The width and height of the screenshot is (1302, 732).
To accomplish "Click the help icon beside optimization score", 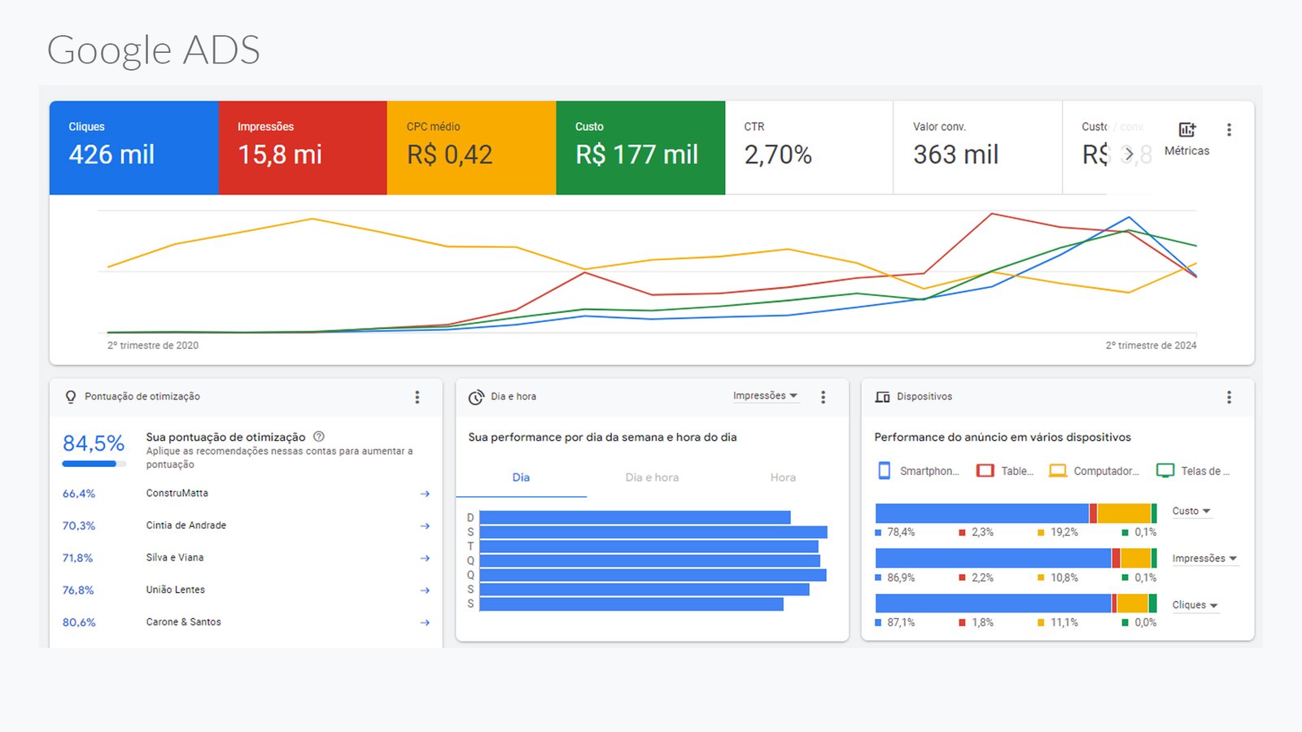I will point(319,437).
